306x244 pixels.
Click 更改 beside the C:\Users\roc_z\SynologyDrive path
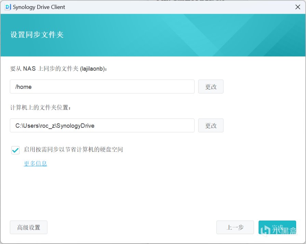click(211, 125)
